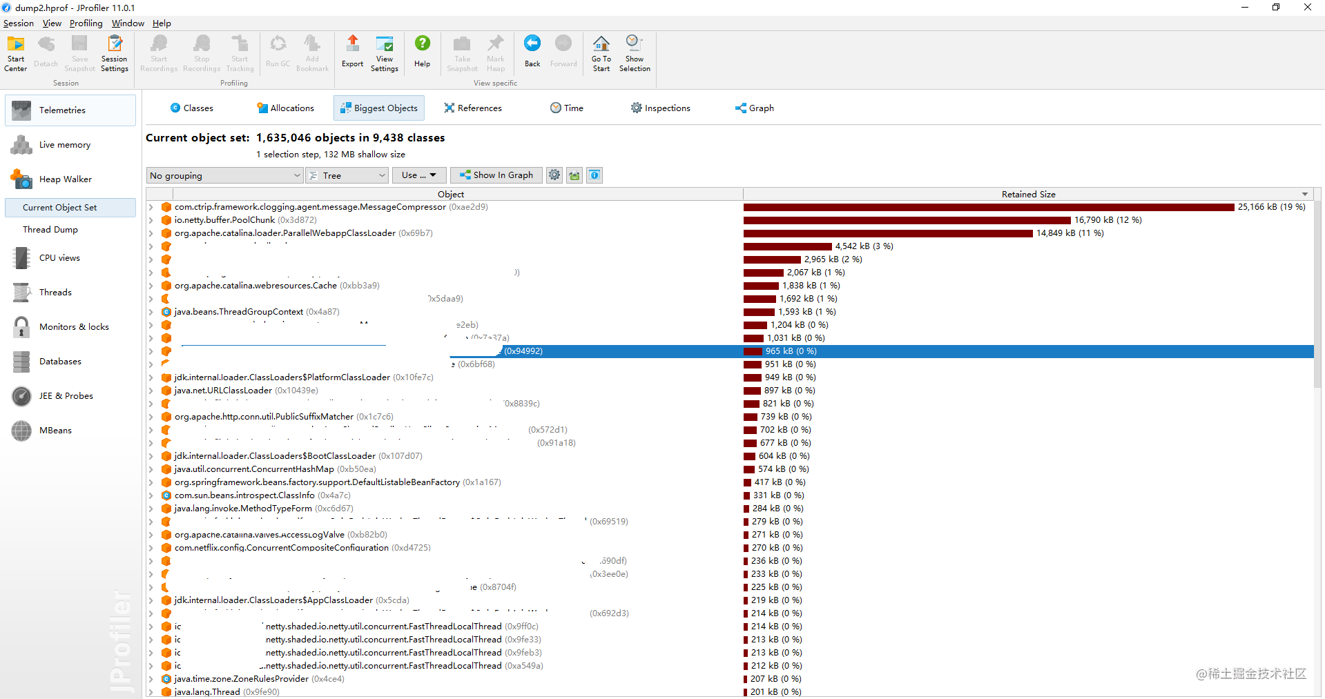Switch to the References tab
The height and width of the screenshot is (699, 1325).
coord(473,108)
